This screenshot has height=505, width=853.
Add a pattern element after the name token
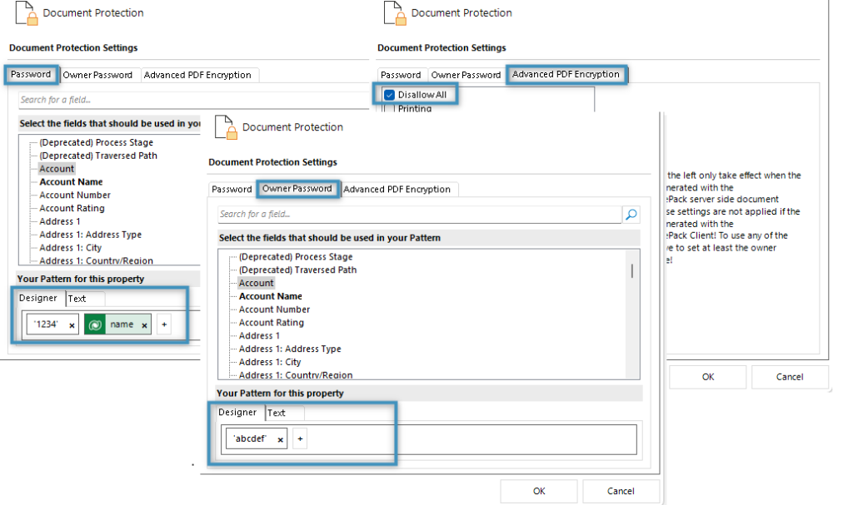(x=164, y=324)
